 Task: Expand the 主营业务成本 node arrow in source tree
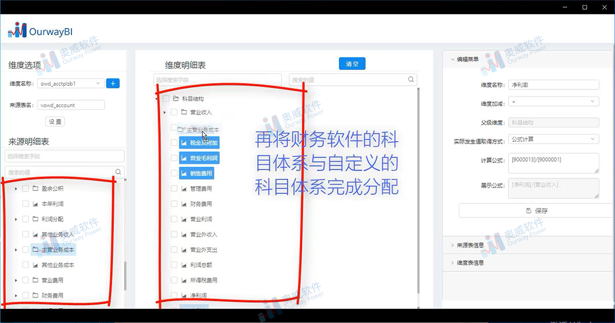point(16,250)
